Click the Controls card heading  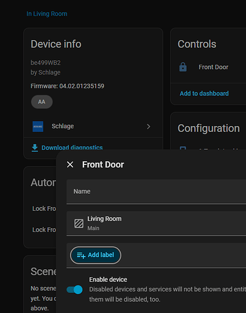tap(197, 44)
